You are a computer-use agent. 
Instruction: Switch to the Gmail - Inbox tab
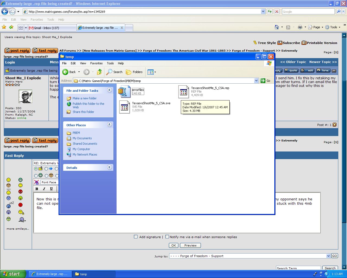[52, 28]
